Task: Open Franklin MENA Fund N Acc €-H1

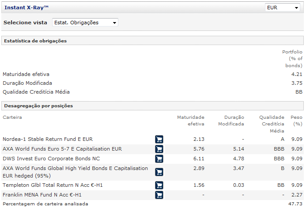Action: tap(42, 195)
